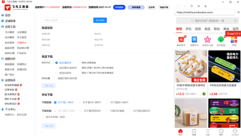The width and height of the screenshot is (241, 136).
Task: Click the user account icon beside browser home
Action: [206, 6]
